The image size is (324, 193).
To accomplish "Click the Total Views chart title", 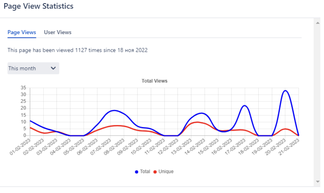I will 154,81.
